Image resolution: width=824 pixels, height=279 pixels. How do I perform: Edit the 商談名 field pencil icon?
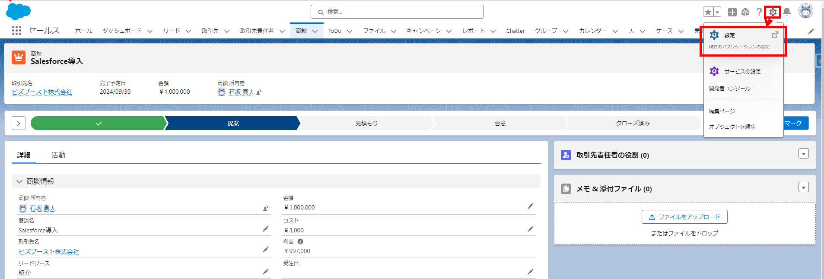(x=266, y=229)
